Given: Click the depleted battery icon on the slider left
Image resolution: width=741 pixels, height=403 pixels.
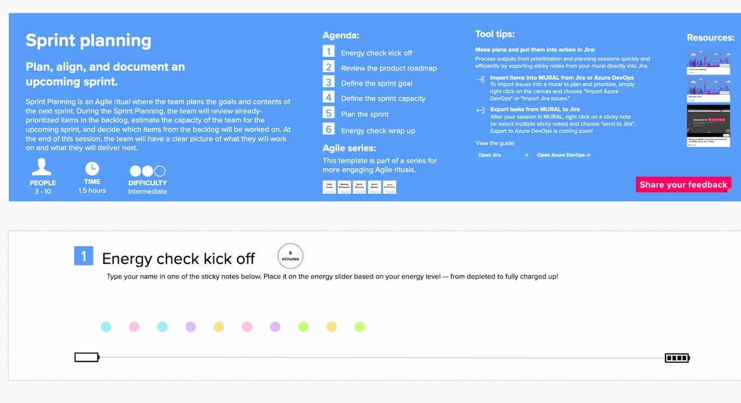Looking at the screenshot, I should [x=86, y=357].
